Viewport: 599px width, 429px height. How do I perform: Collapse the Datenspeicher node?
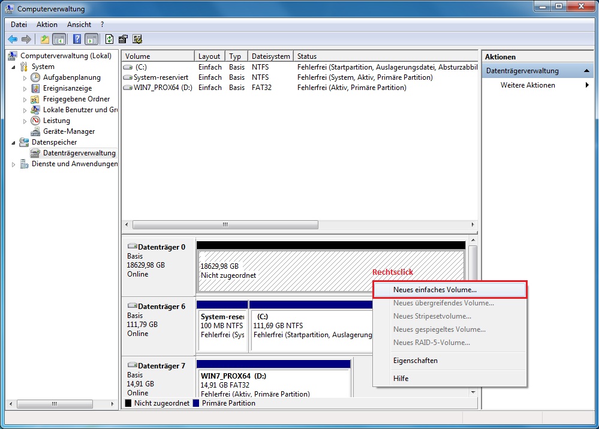click(x=13, y=143)
